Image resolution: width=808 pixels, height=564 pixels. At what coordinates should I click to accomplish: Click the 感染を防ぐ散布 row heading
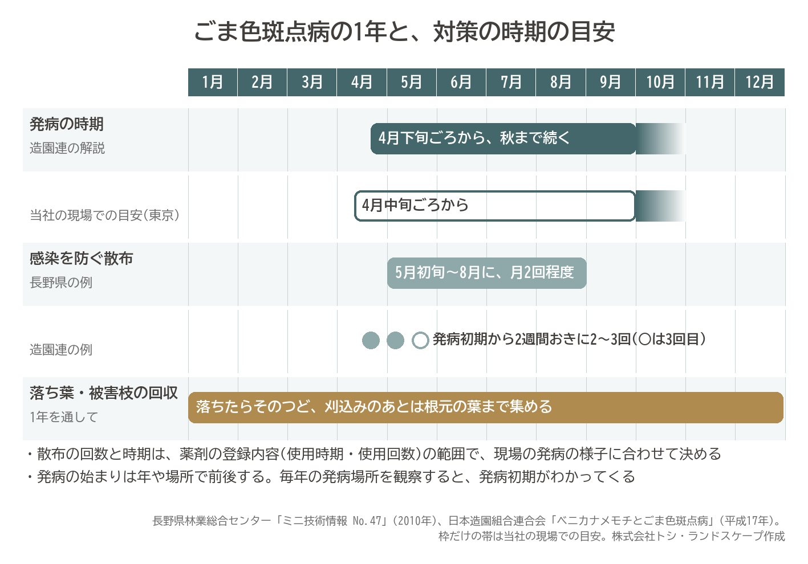click(82, 258)
